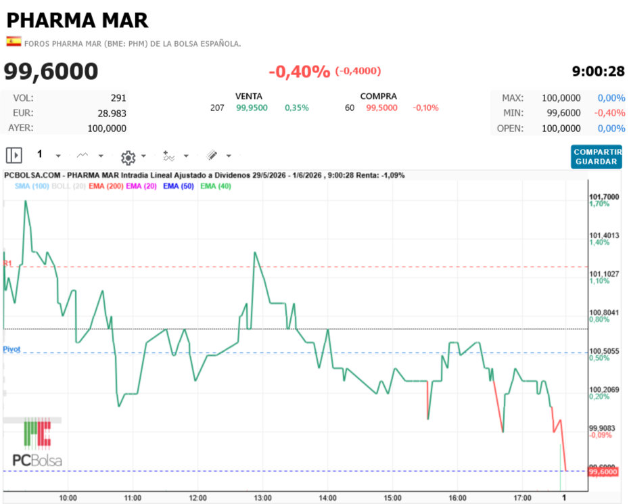Click the 9:00:28 clock time

[598, 72]
